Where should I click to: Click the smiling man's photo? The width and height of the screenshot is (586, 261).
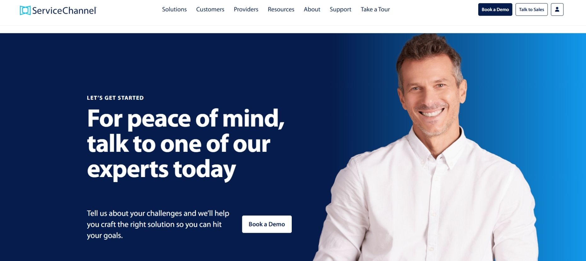[x=428, y=148]
